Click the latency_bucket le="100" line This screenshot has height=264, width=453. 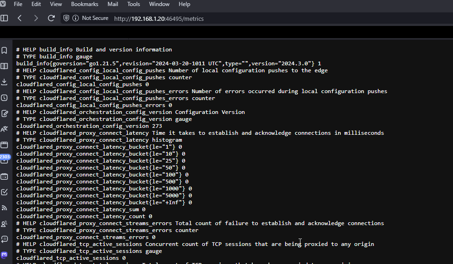point(102,175)
